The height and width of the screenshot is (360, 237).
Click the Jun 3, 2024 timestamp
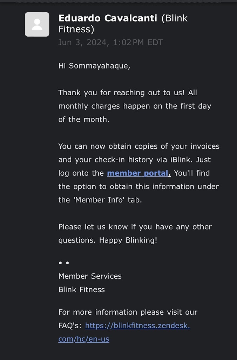pyautogui.click(x=110, y=43)
